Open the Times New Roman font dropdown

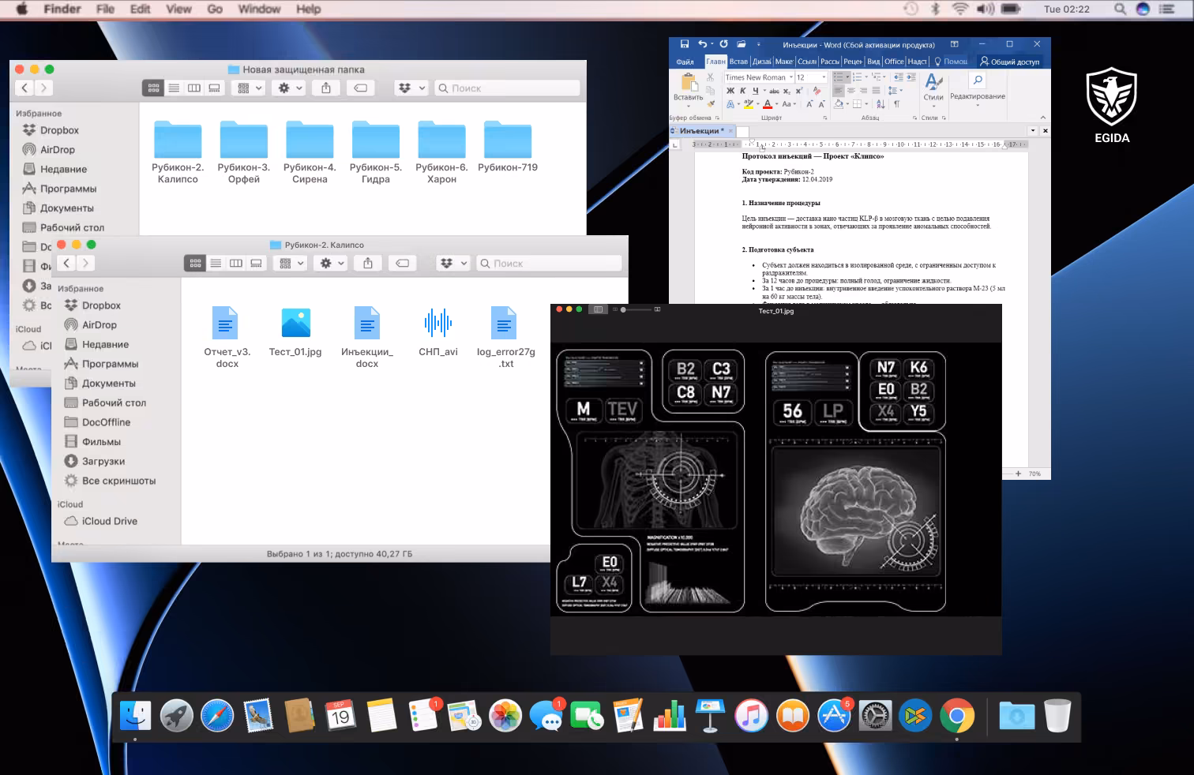pos(790,77)
